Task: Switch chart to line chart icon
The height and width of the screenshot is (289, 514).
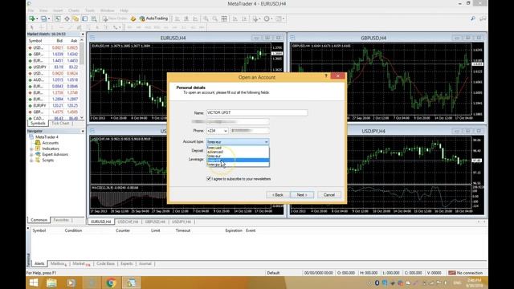Action: point(195,18)
